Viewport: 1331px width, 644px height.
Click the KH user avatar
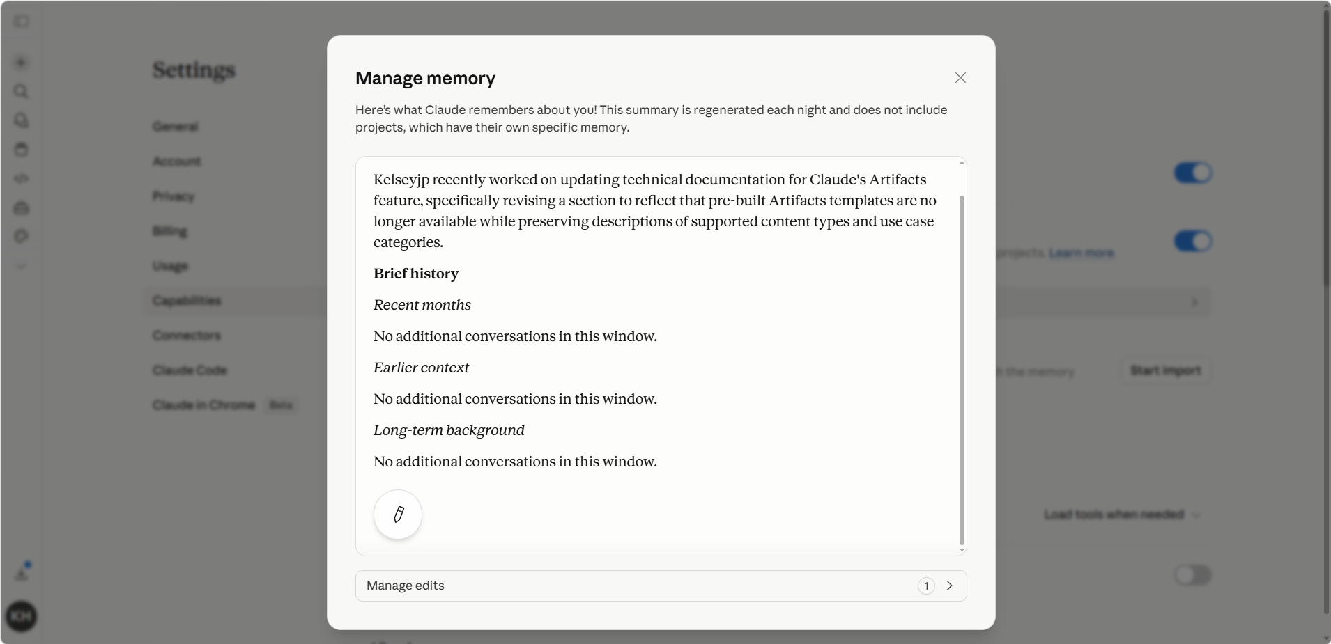point(21,616)
